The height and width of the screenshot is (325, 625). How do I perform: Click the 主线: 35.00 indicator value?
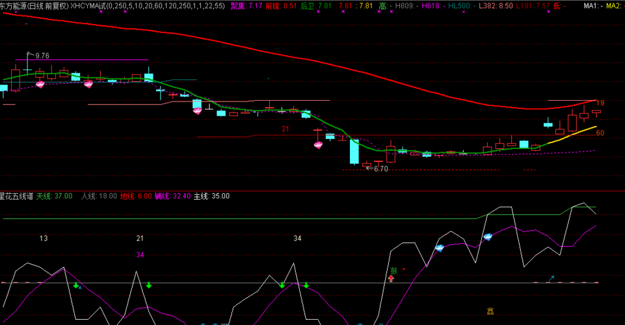tap(211, 196)
